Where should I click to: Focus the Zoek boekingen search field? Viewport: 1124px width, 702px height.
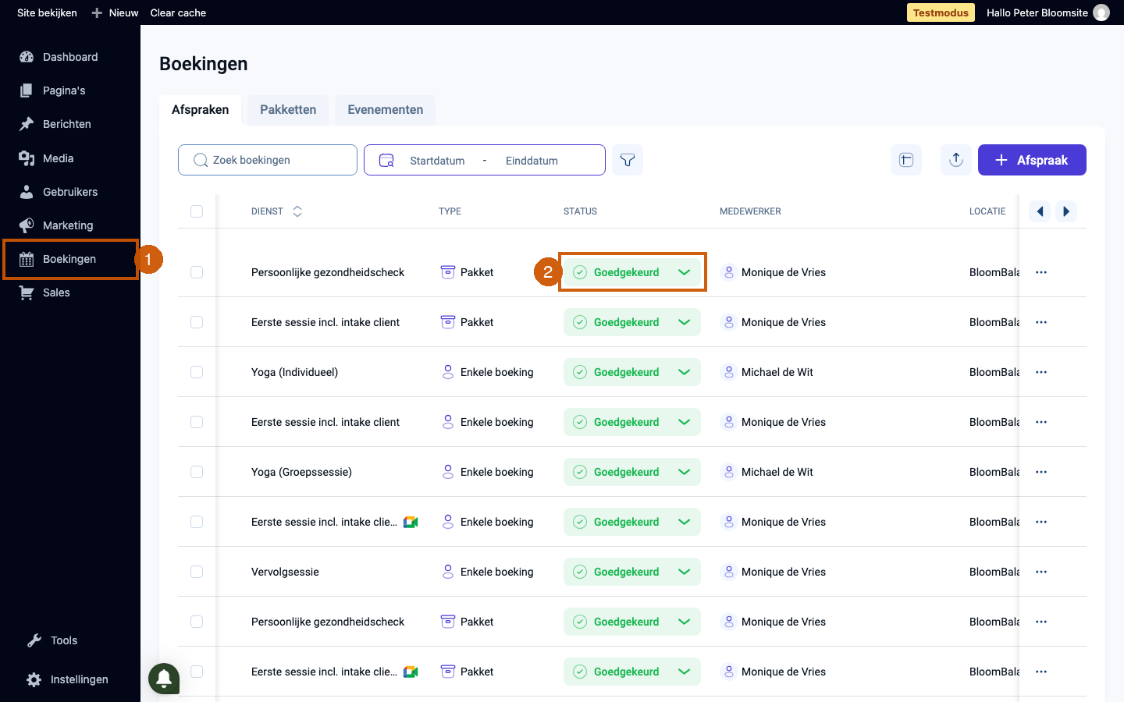point(268,160)
